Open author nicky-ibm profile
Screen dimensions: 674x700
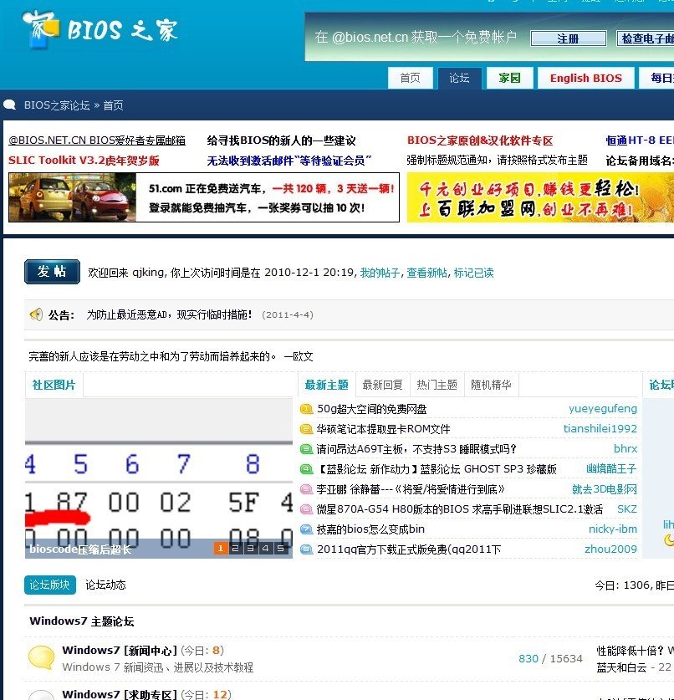coord(612,529)
